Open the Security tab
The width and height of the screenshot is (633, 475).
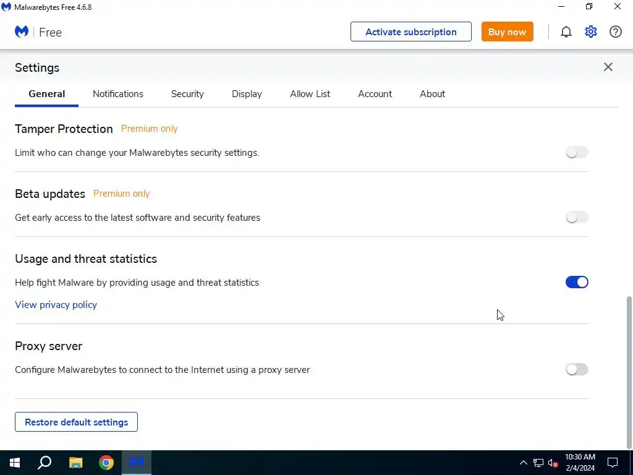[x=187, y=94]
